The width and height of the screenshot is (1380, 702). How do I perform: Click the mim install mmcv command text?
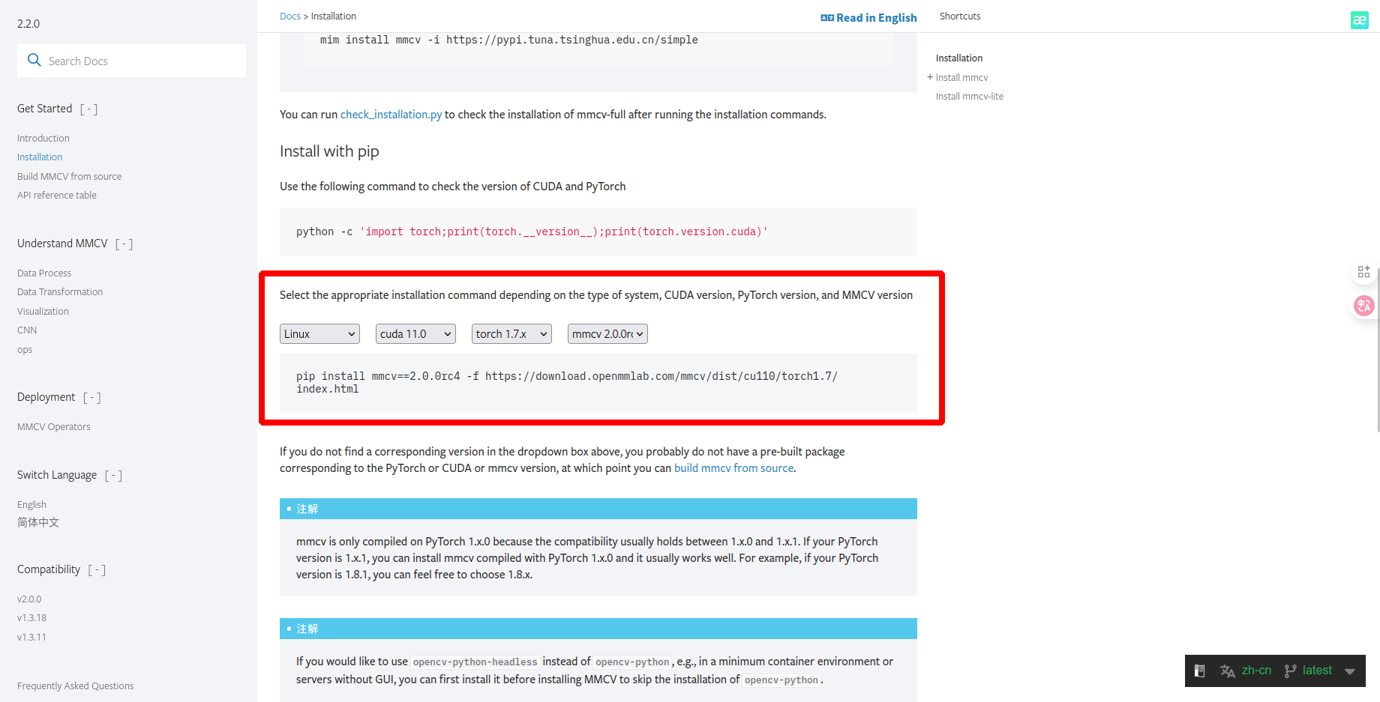coord(509,40)
